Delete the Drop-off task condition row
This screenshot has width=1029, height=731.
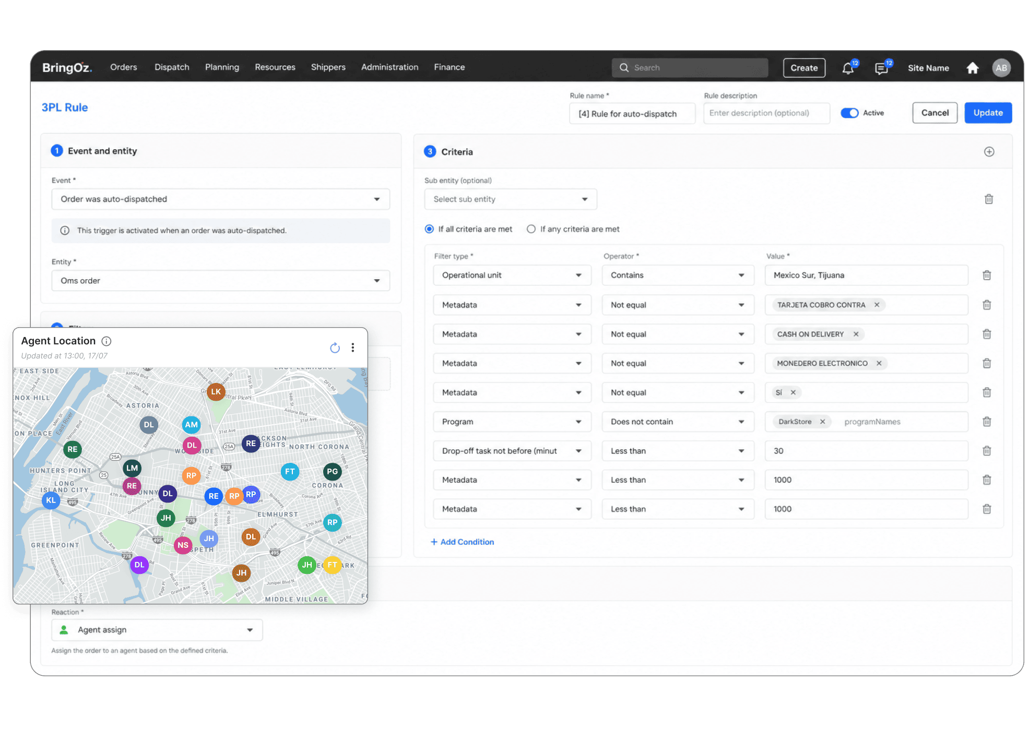click(x=986, y=451)
